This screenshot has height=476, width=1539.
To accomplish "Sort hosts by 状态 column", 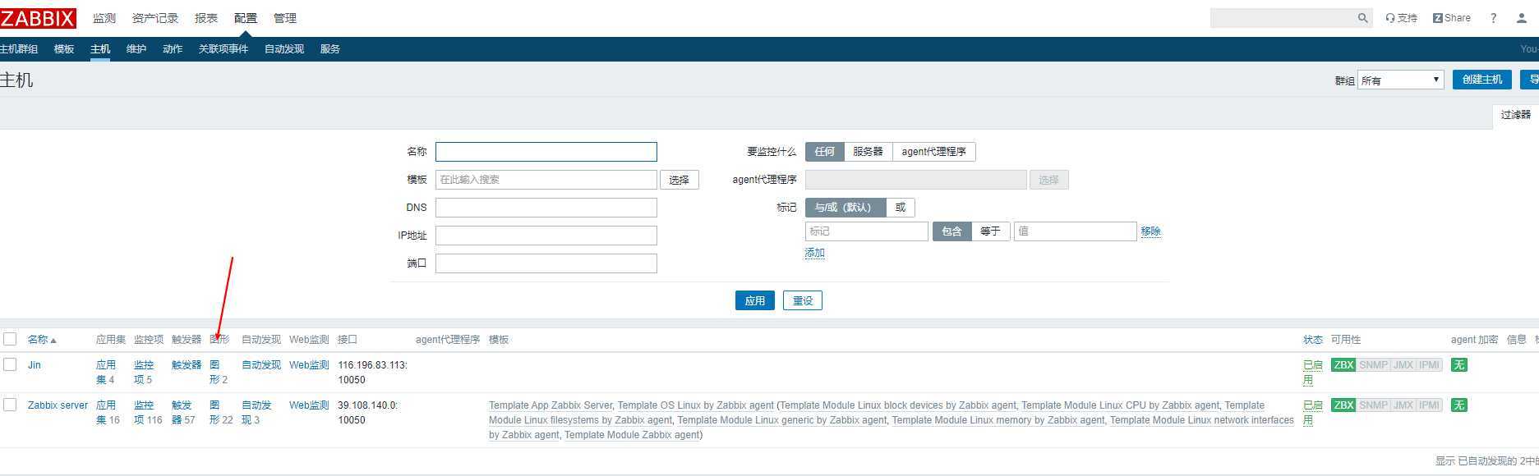I will (1312, 340).
